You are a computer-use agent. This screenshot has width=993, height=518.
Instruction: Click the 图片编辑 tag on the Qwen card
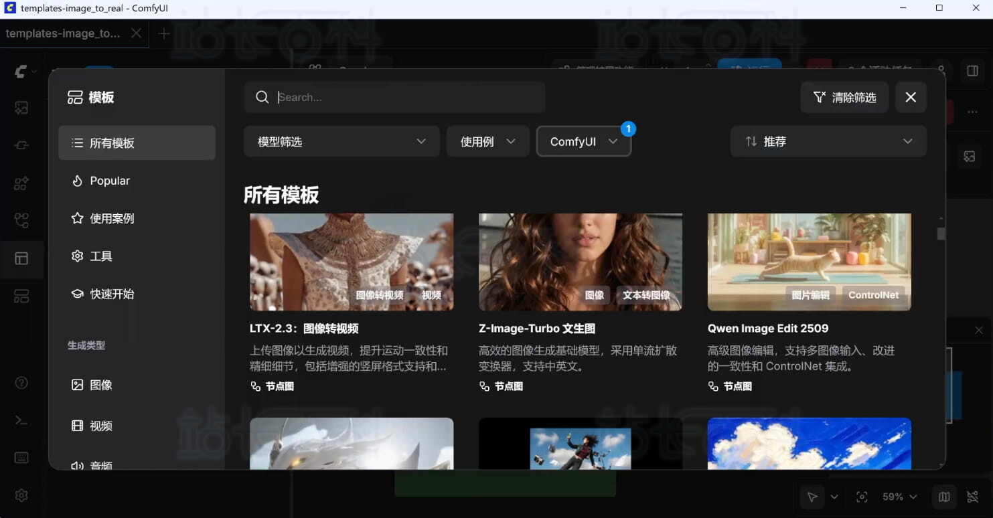[x=810, y=295]
